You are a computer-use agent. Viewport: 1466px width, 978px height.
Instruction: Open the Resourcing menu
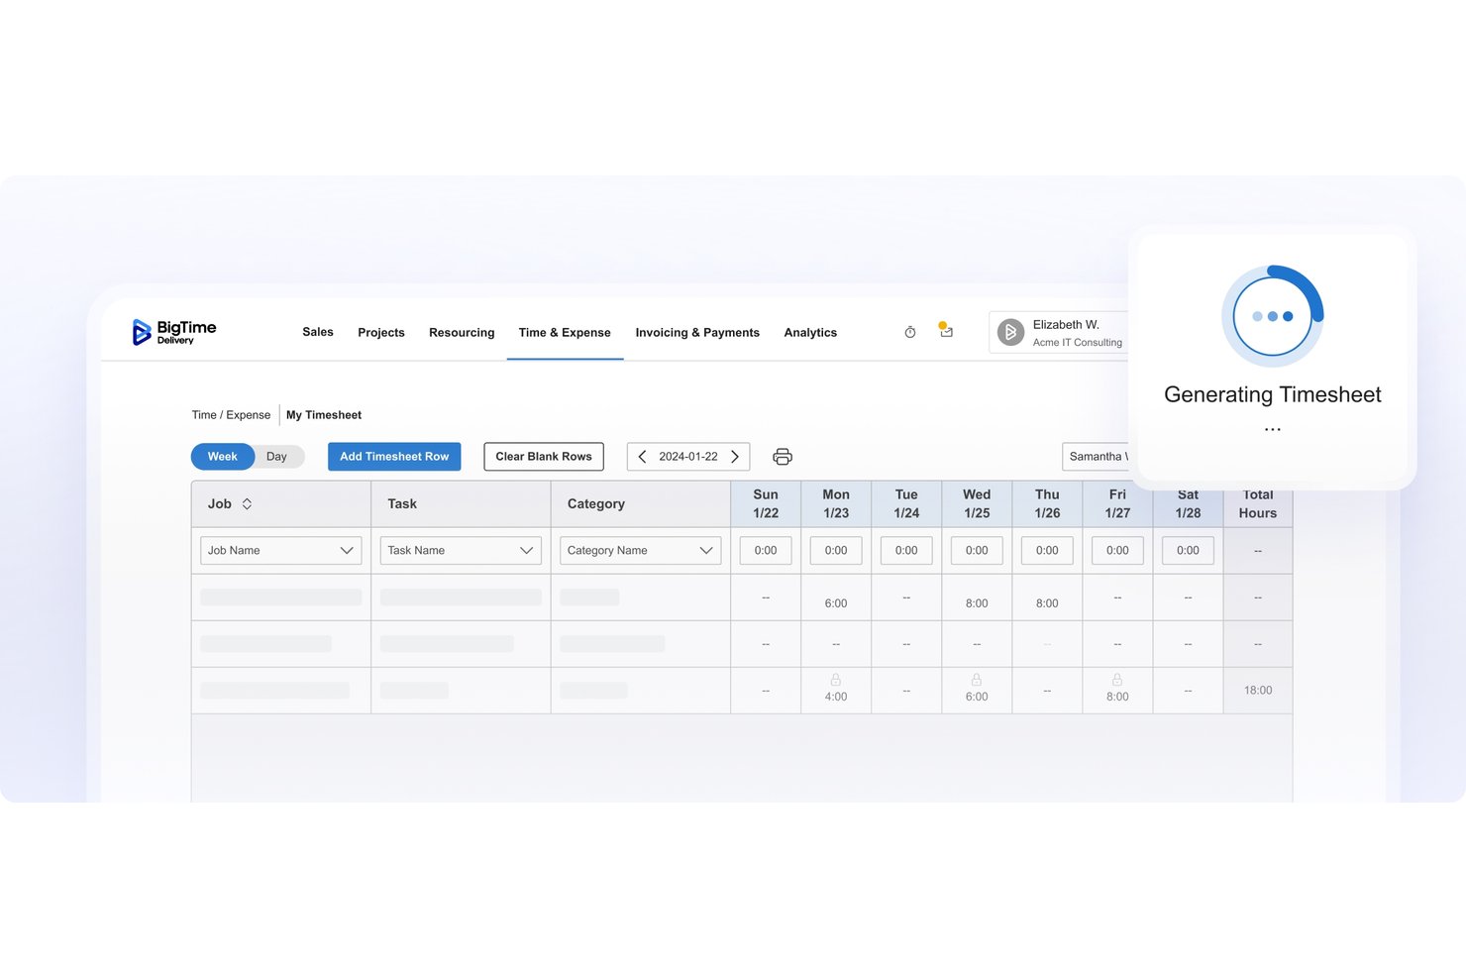[x=462, y=333]
